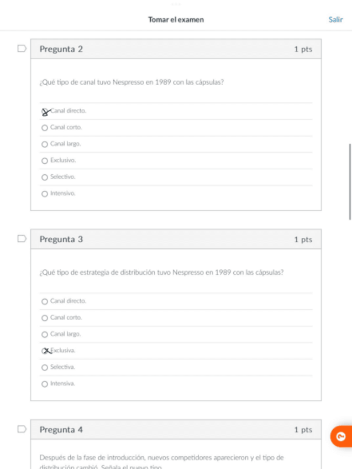Flag Pregunta 3 with the bookmark icon
The height and width of the screenshot is (469, 352).
click(x=22, y=239)
